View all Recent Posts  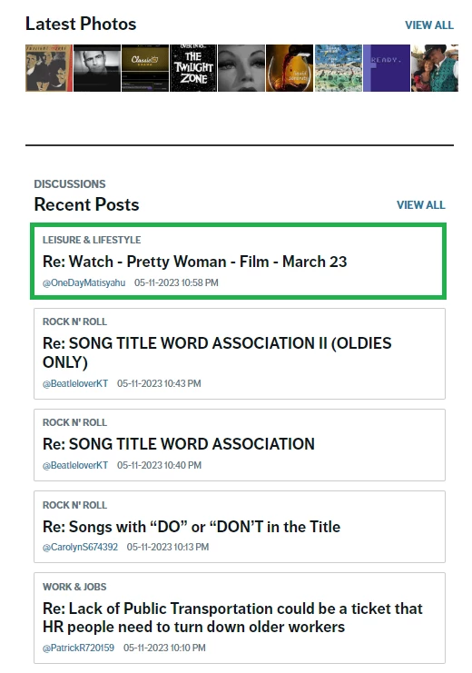(x=420, y=205)
